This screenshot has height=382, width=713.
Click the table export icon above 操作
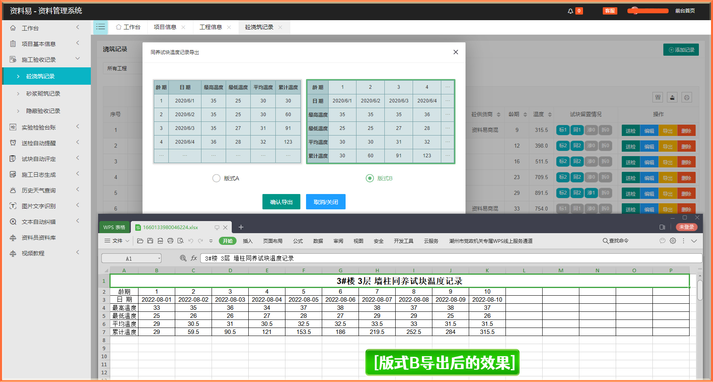(x=672, y=97)
